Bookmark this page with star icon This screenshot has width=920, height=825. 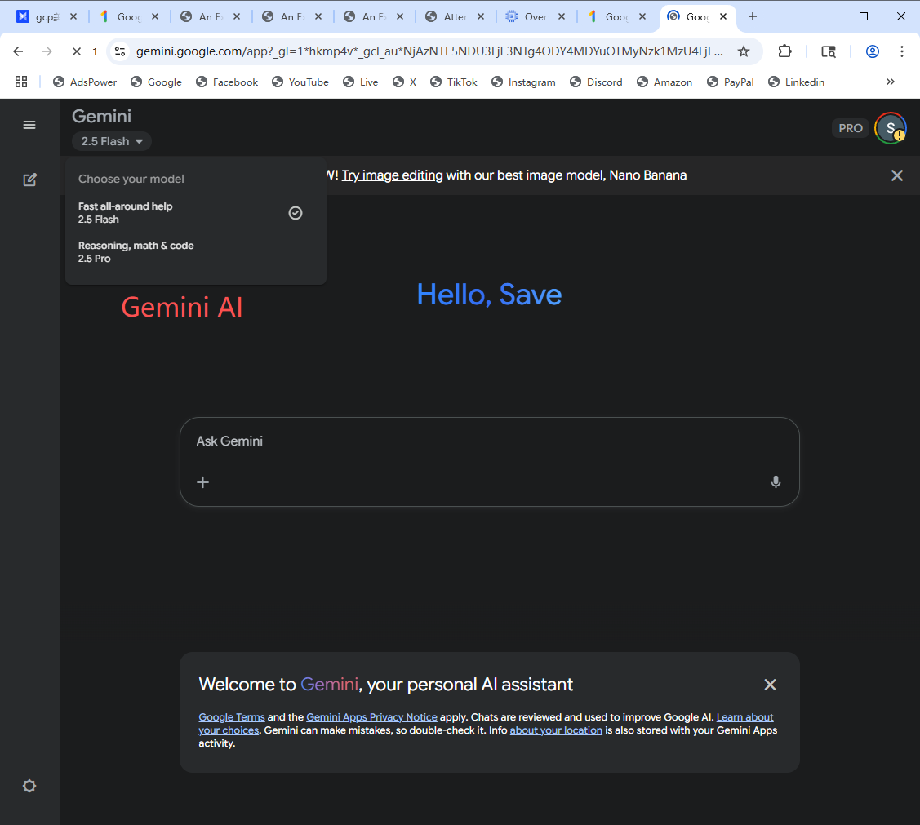(x=744, y=51)
